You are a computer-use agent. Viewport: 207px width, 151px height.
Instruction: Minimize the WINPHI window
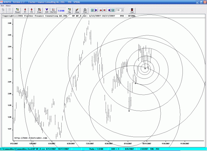(x=197, y=2)
